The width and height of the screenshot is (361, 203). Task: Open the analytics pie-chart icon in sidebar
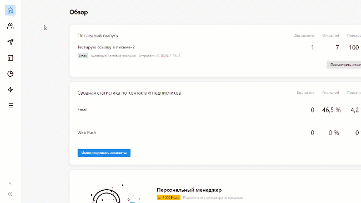pos(11,73)
